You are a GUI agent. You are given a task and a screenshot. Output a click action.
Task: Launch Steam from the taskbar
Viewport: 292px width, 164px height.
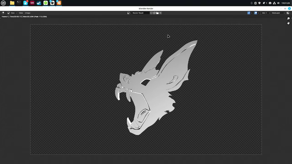(x=39, y=3)
